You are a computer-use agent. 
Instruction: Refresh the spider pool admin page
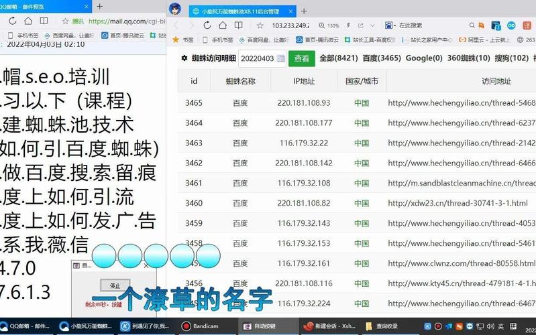click(207, 25)
